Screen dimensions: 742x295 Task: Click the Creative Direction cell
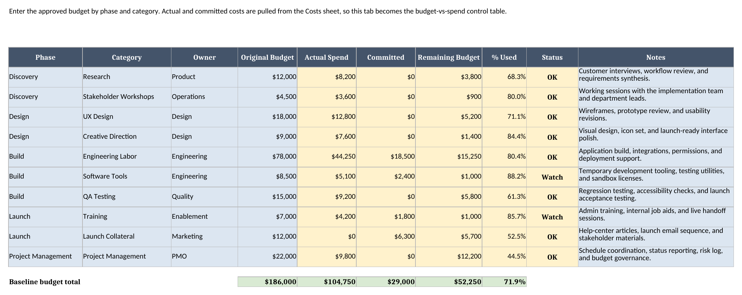(x=127, y=137)
